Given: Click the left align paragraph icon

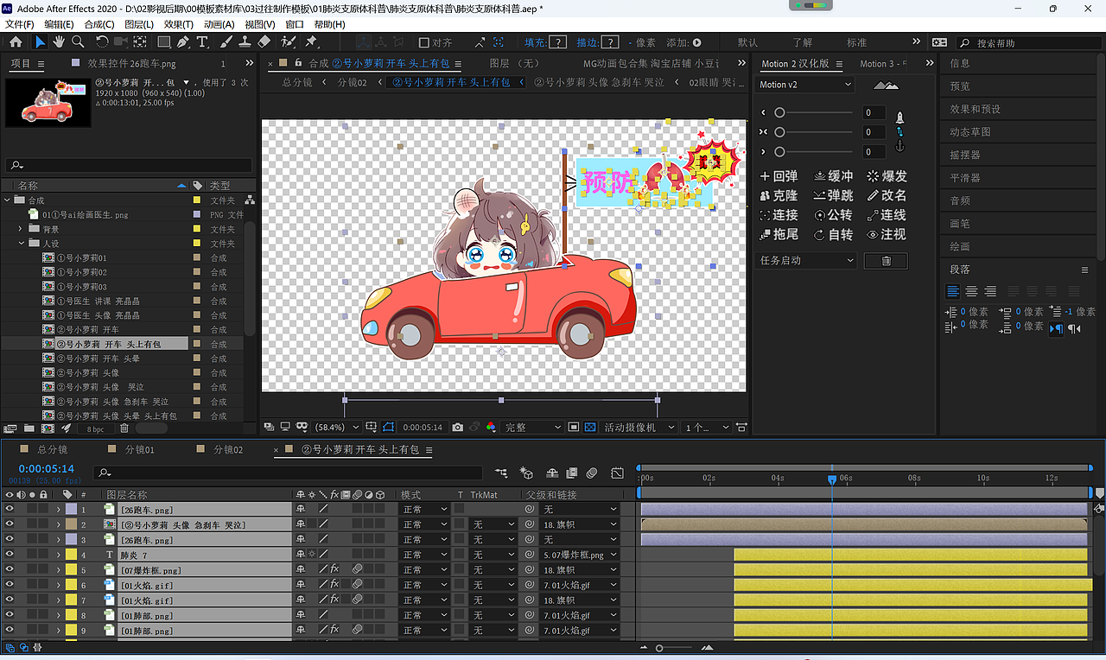Looking at the screenshot, I should click(x=953, y=292).
